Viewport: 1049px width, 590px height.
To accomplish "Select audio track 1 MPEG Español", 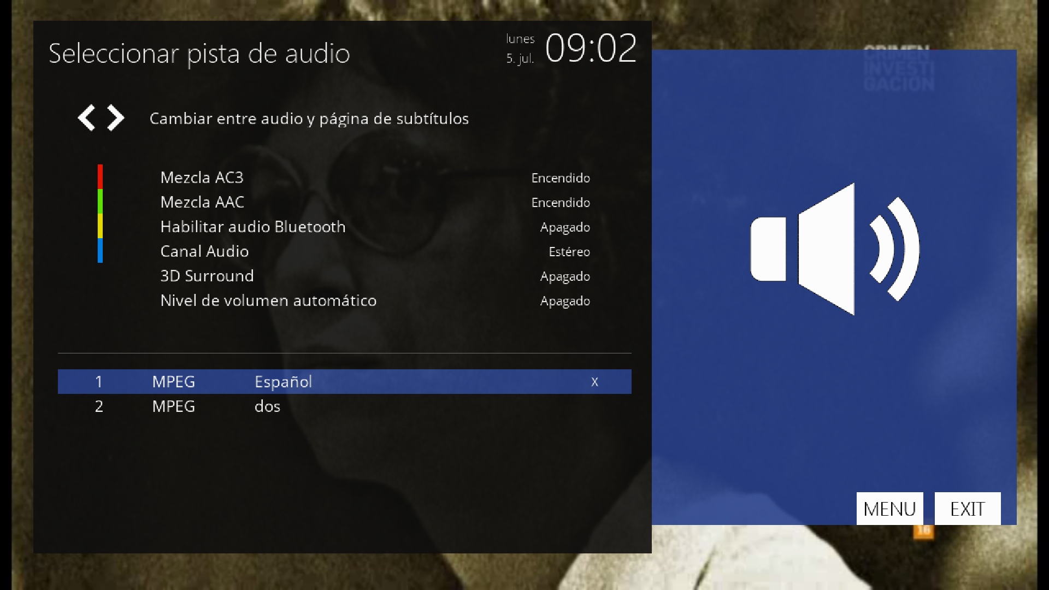I will pos(344,382).
